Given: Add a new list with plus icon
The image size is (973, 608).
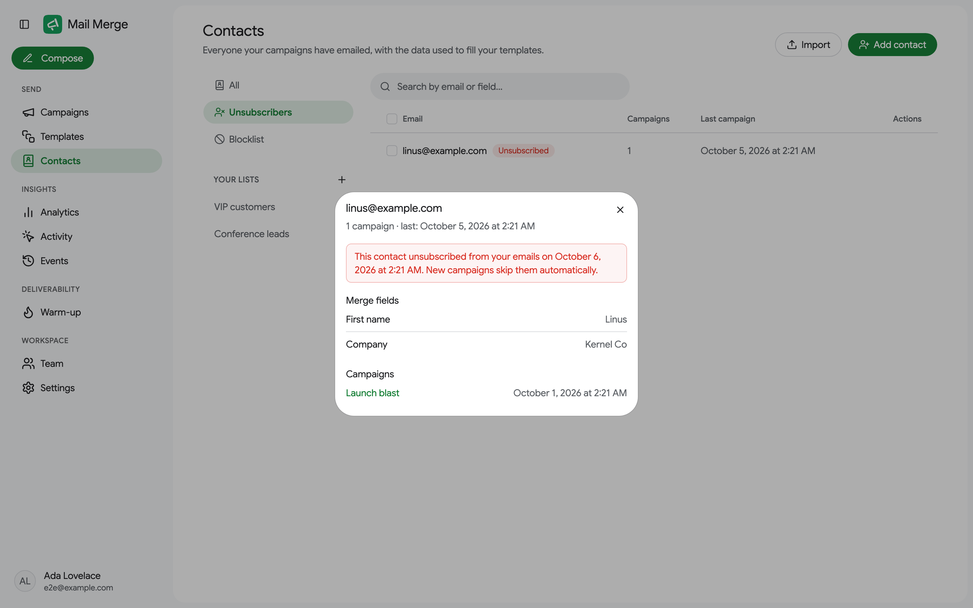Looking at the screenshot, I should pos(342,180).
